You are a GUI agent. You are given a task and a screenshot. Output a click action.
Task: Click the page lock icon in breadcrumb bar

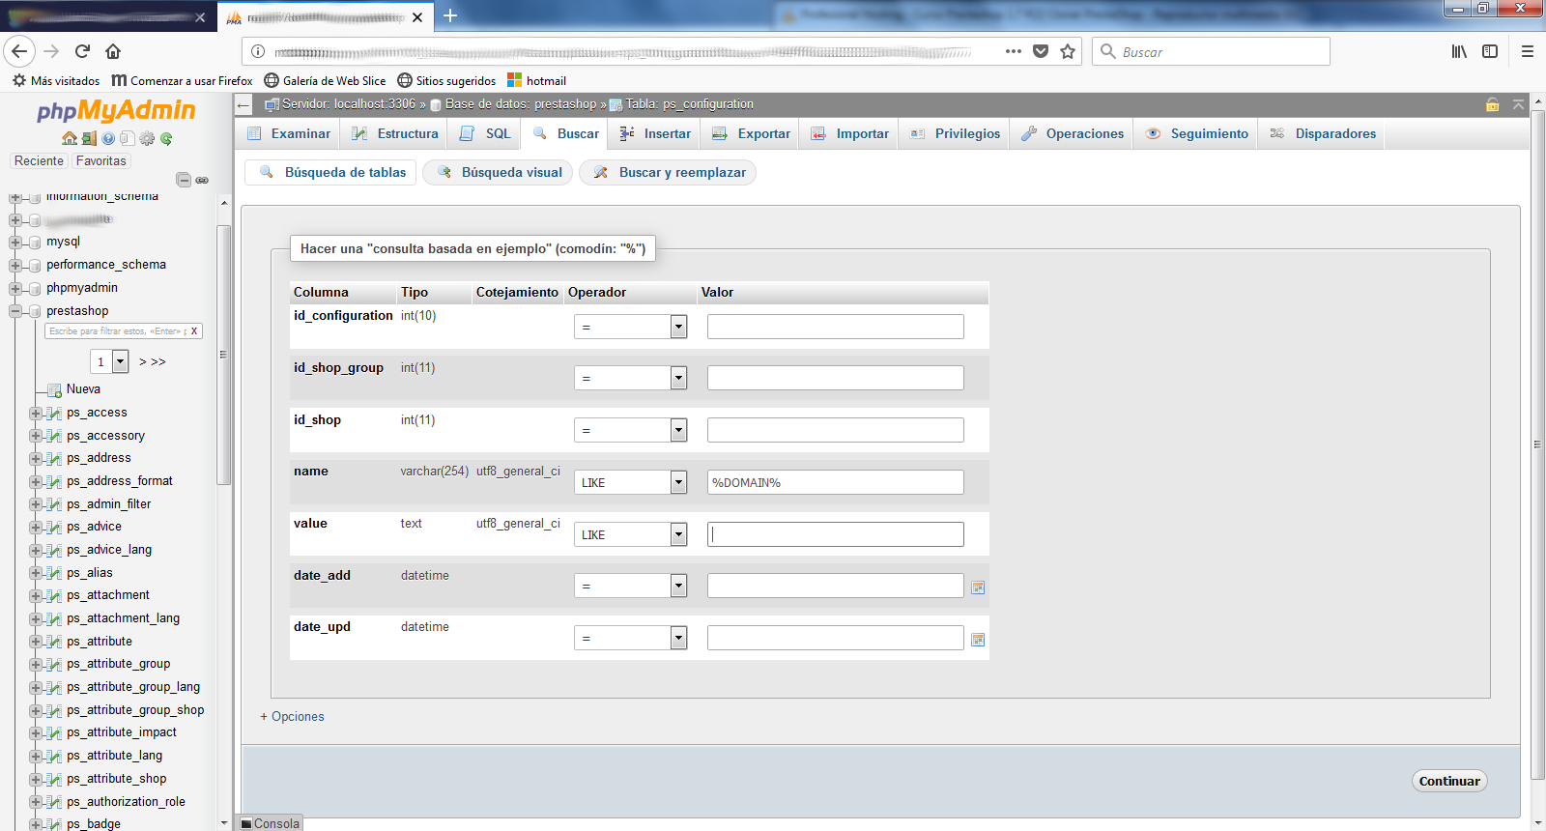1492,104
